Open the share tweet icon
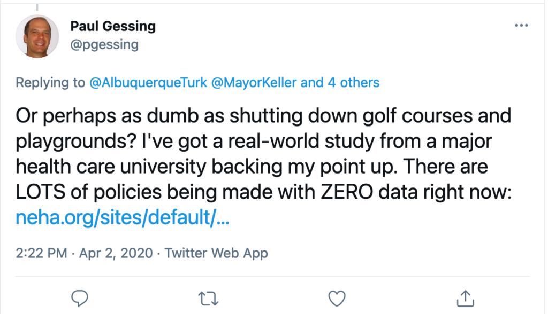Screen dimensions: 548x314 tap(465, 297)
